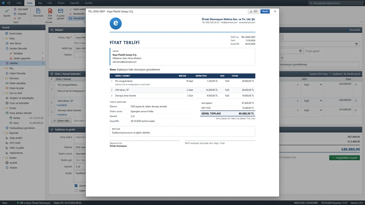Open the Görüntüle preview icon
Screen dimensions: 365x205
coord(38,11)
